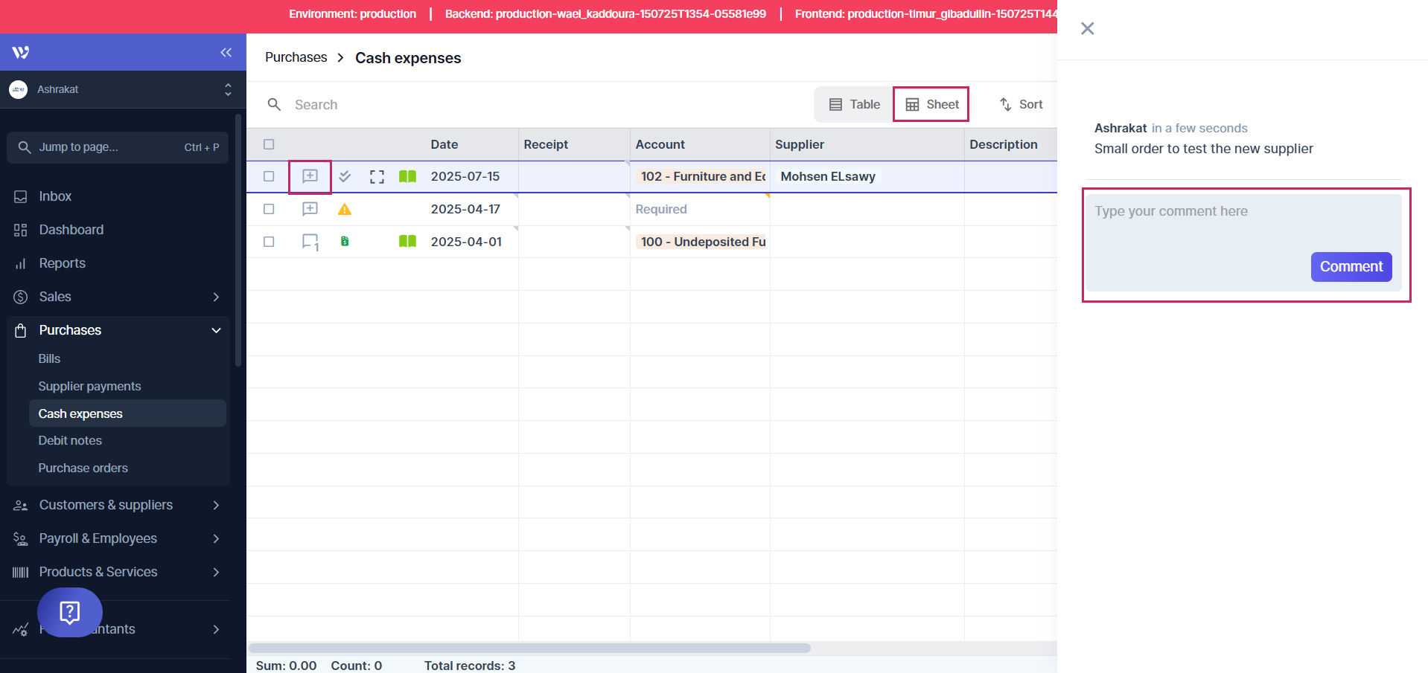
Task: Expand the 2025-07-15 row with fullscreen icon
Action: click(x=377, y=176)
